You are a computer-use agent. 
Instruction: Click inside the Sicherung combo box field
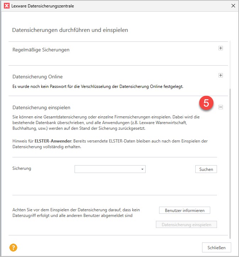(107, 169)
